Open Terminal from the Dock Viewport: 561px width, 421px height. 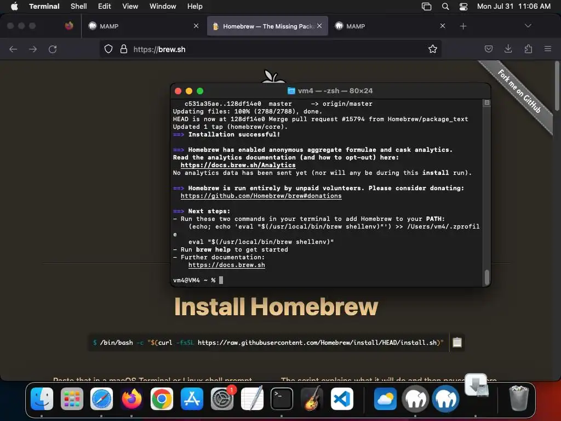tap(282, 399)
